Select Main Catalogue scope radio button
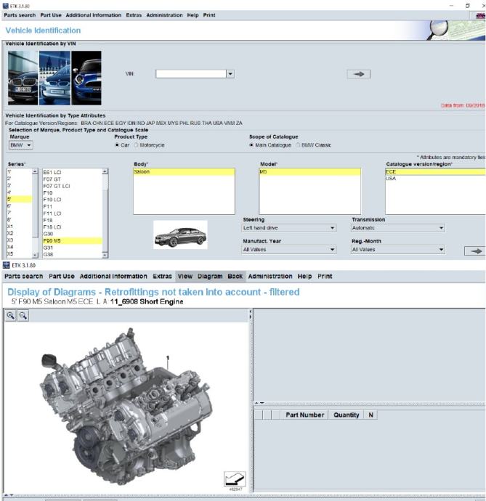The width and height of the screenshot is (486, 501). (251, 145)
